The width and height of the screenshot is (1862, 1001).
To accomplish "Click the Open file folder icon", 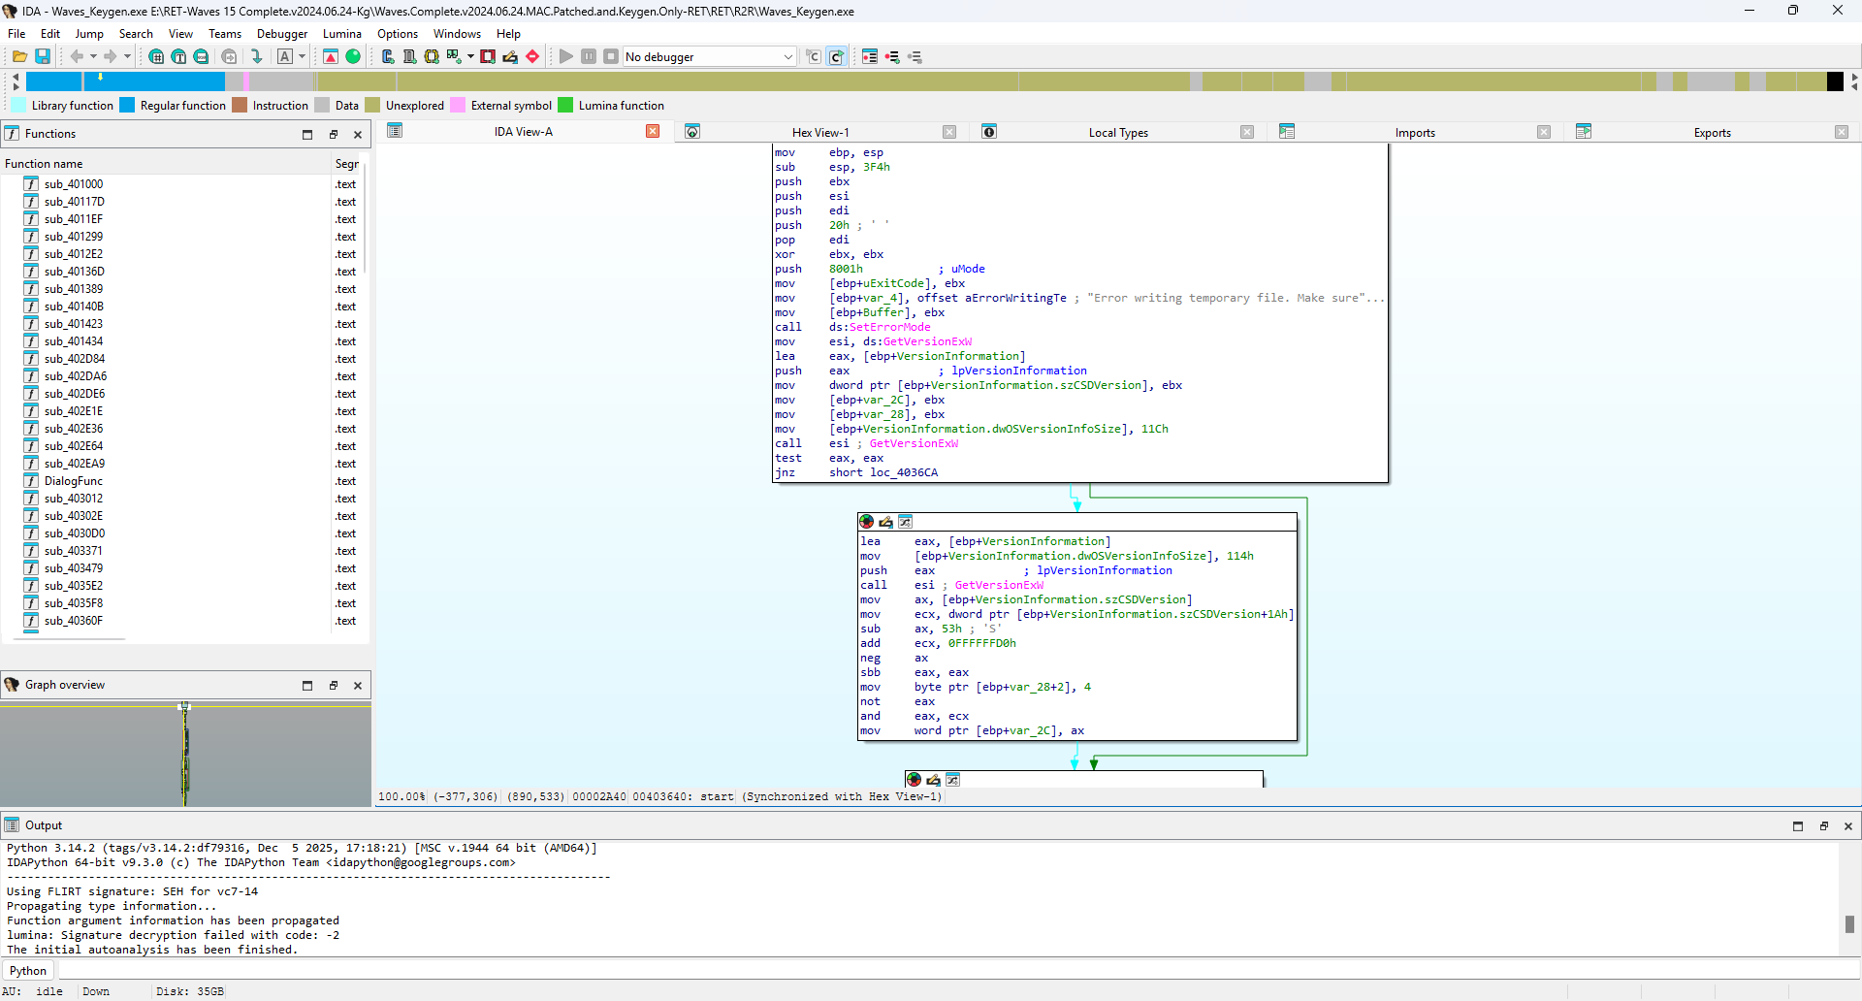I will pyautogui.click(x=19, y=57).
